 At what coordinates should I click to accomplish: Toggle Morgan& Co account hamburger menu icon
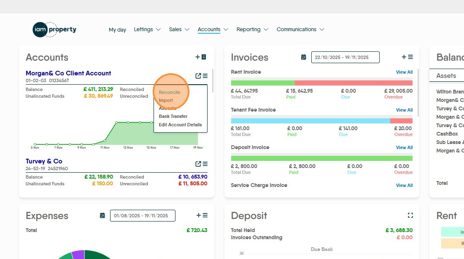click(205, 76)
